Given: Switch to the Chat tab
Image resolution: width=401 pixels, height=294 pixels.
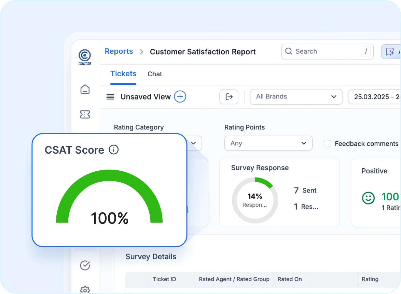Looking at the screenshot, I should (155, 74).
